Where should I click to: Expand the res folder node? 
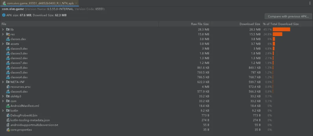click(x=3, y=34)
